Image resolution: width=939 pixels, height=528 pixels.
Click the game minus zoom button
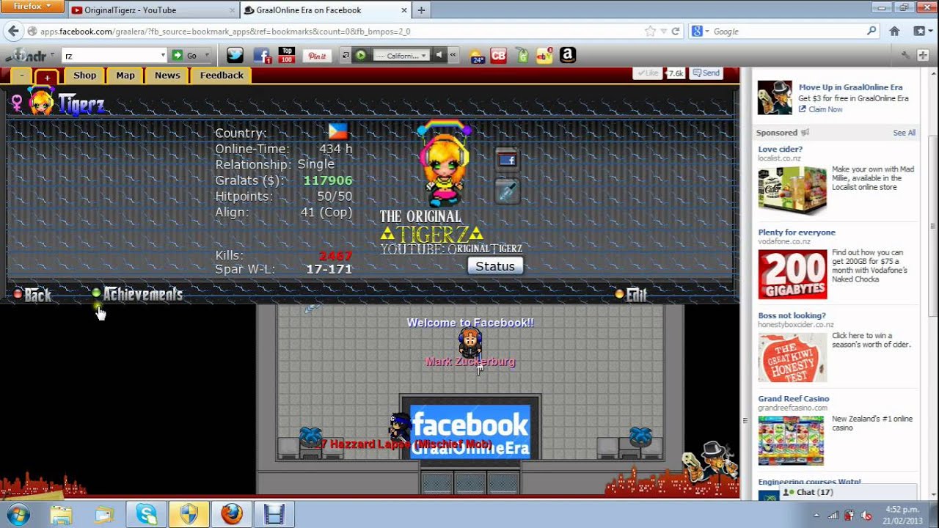click(22, 76)
